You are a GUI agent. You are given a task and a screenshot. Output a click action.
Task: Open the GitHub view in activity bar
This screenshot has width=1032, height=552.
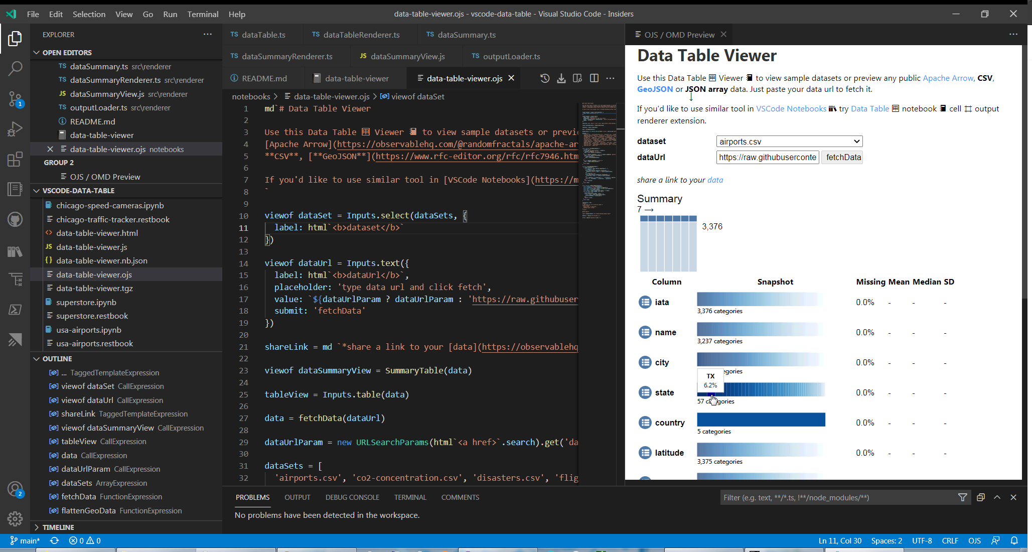click(15, 219)
